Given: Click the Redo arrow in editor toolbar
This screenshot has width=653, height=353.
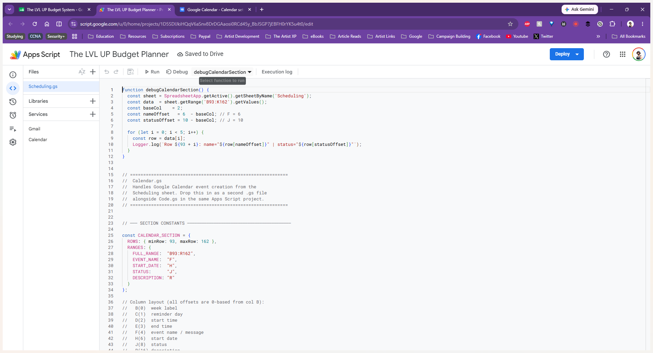Looking at the screenshot, I should 116,72.
